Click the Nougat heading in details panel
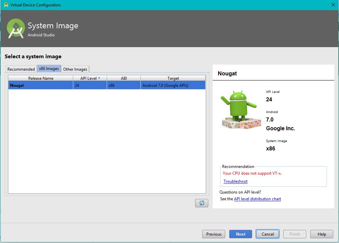The width and height of the screenshot is (339, 243). point(227,73)
